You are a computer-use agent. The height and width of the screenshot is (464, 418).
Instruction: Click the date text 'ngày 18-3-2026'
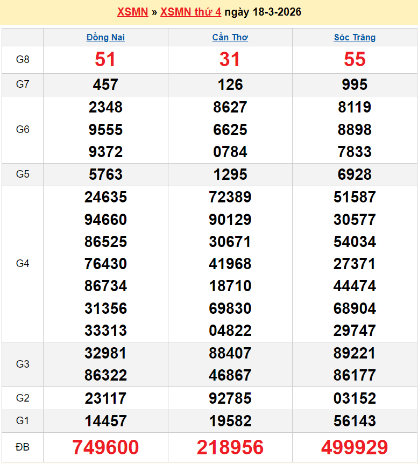[263, 12]
